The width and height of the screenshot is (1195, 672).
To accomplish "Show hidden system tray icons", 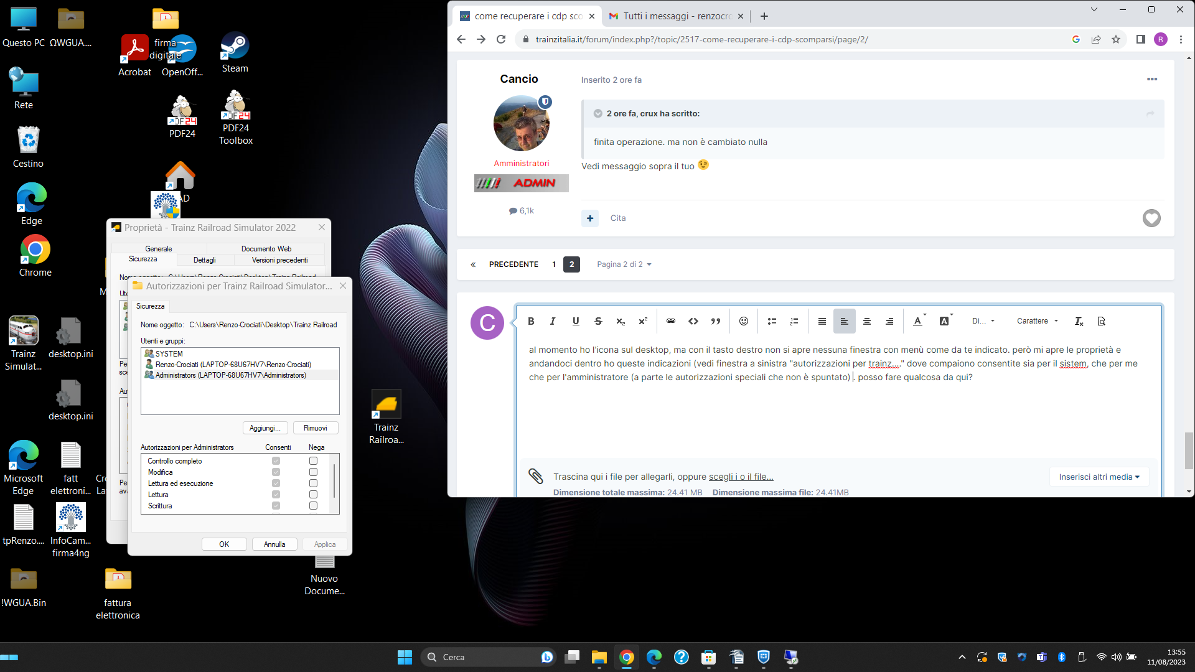I will click(962, 657).
